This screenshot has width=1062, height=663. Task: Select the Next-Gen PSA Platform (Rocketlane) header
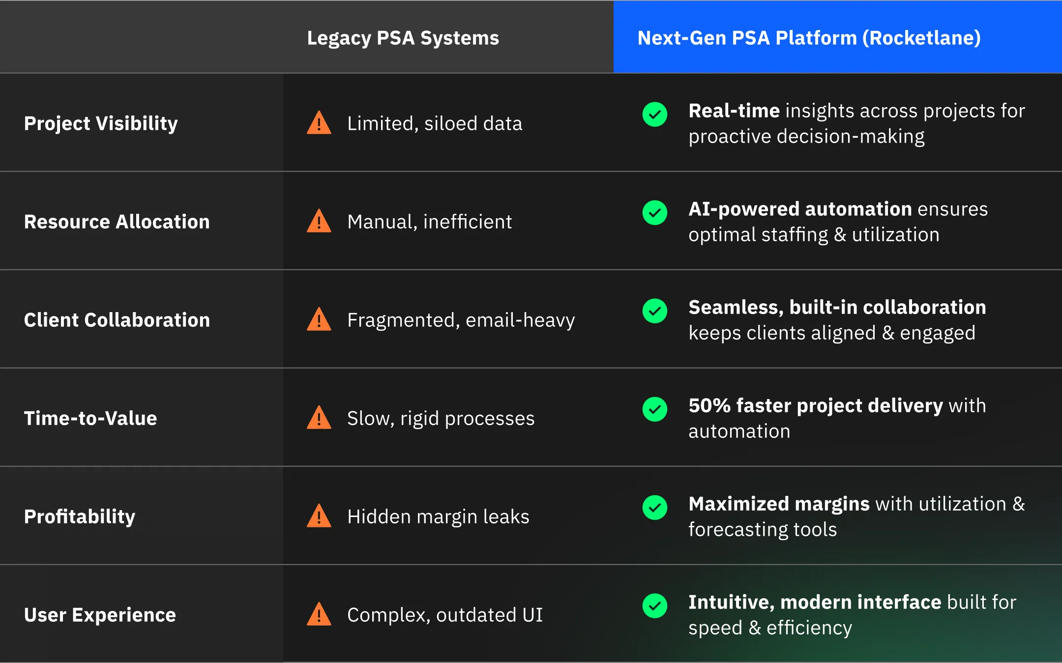[x=809, y=38]
